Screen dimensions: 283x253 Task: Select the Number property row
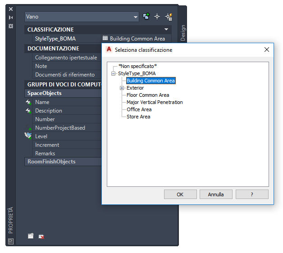pyautogui.click(x=67, y=119)
